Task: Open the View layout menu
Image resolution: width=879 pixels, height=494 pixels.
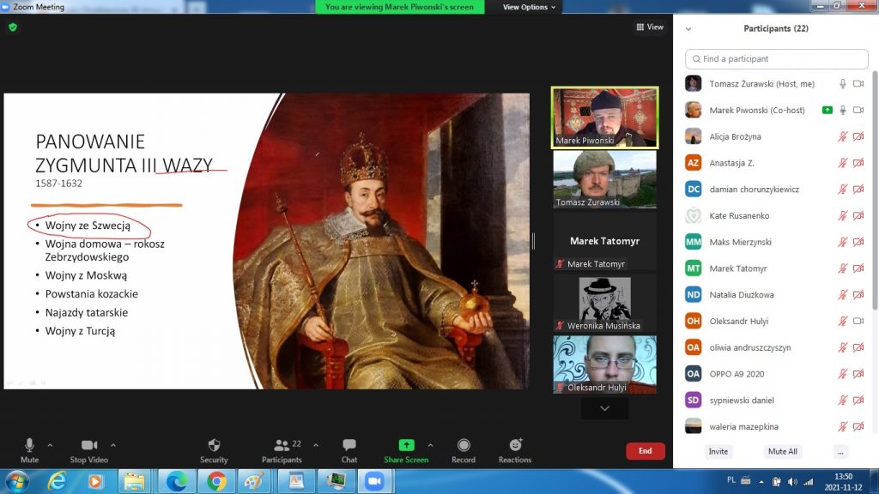Action: point(650,27)
